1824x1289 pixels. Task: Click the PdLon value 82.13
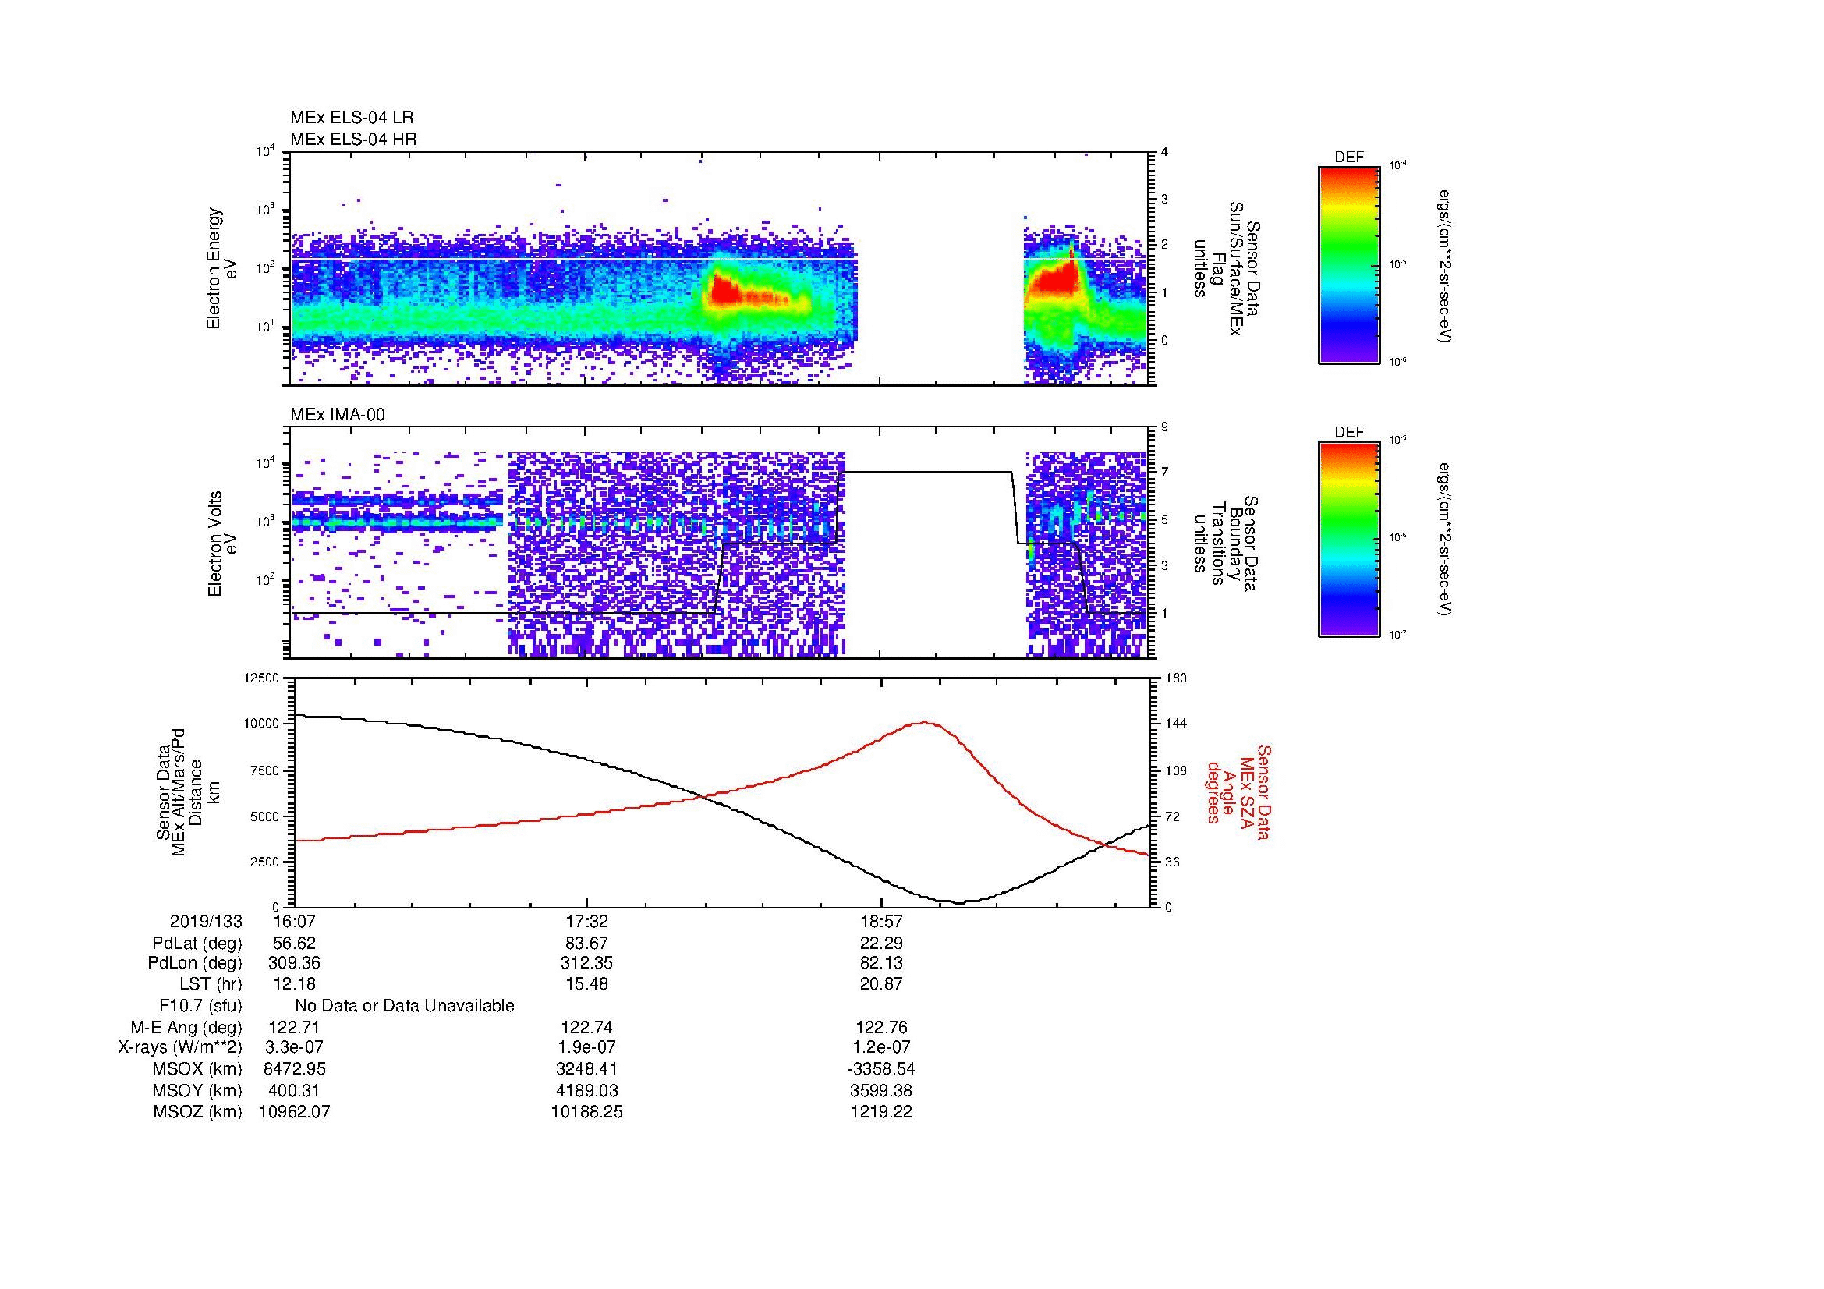pos(881,963)
